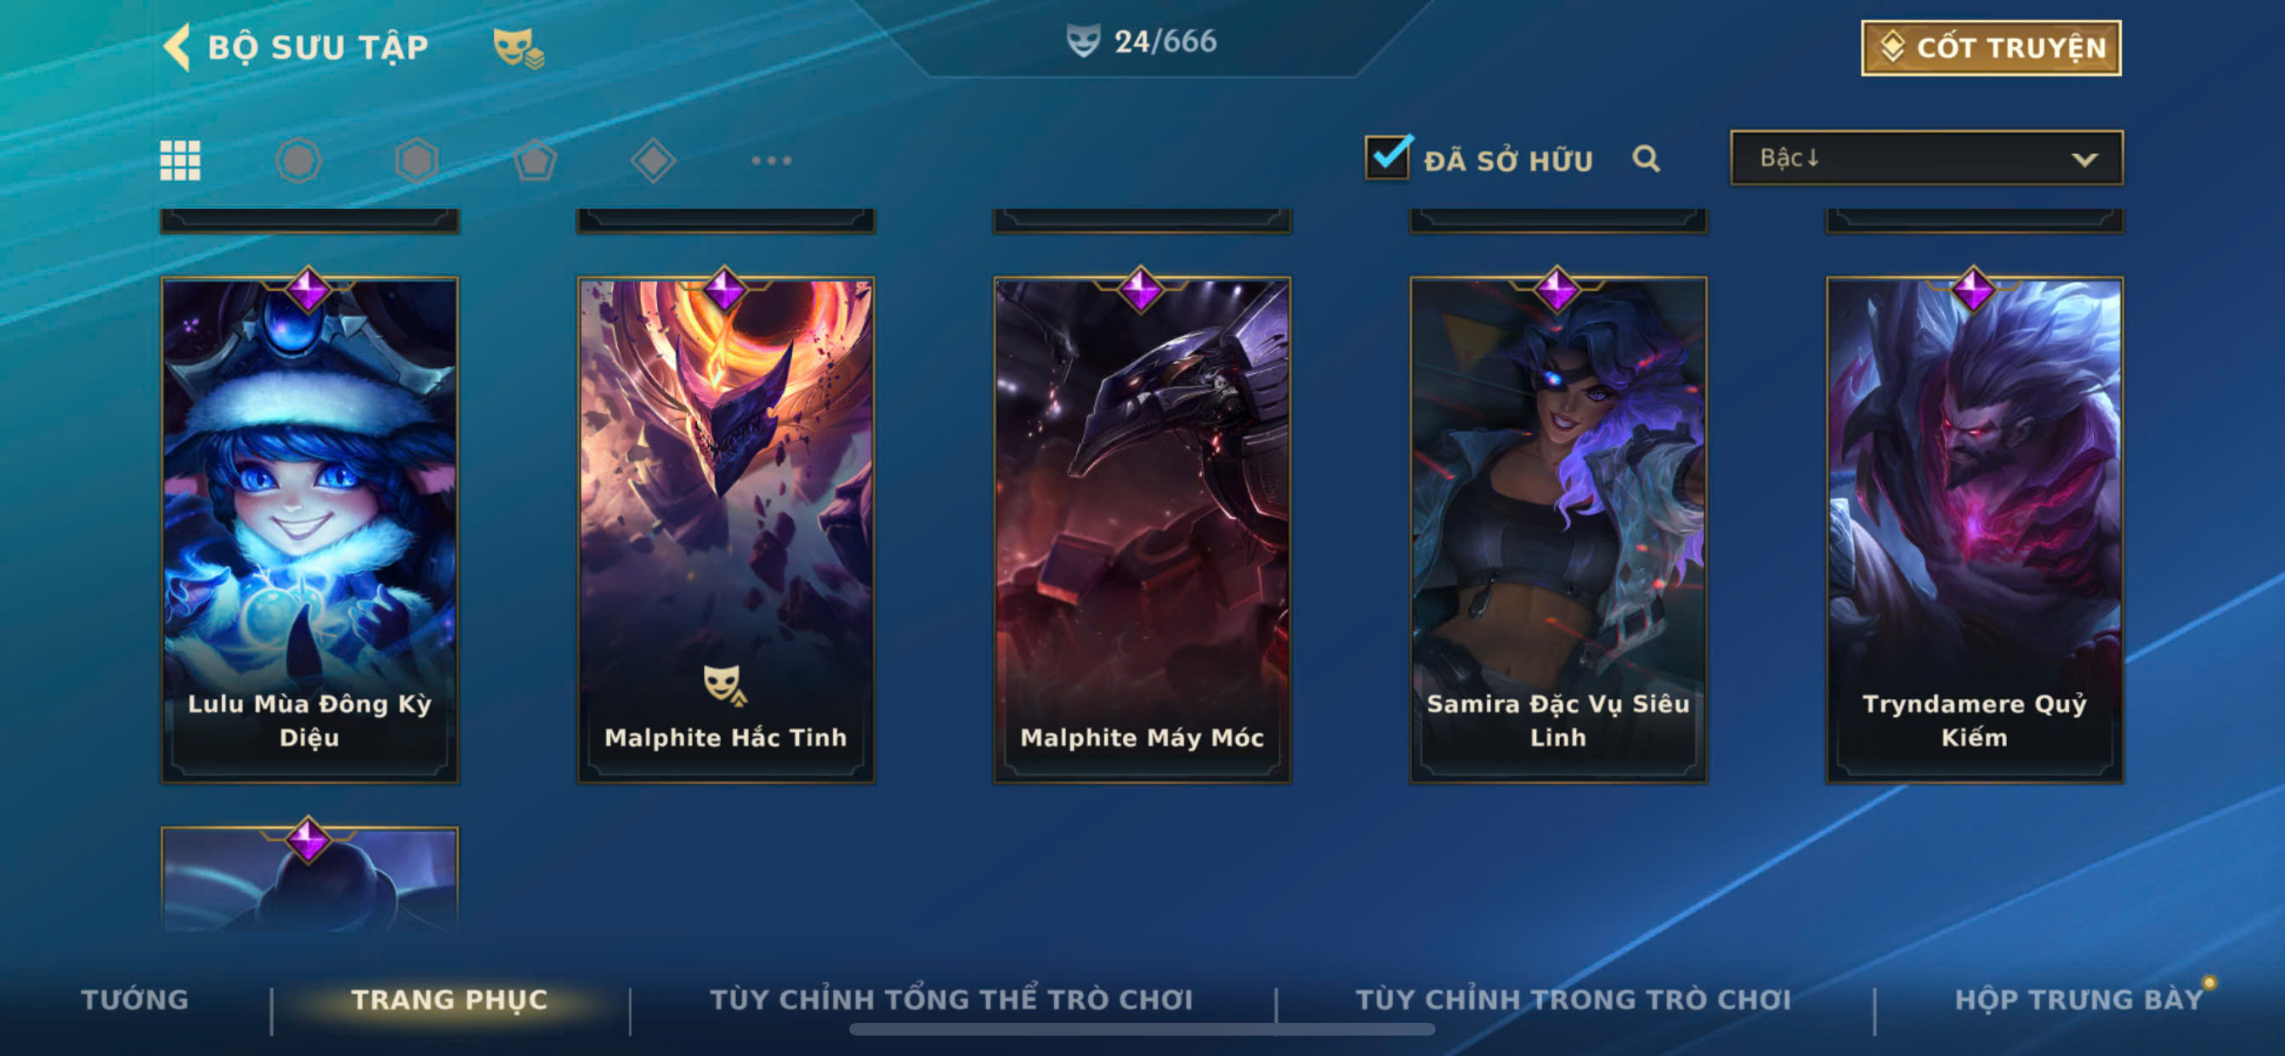Open the gold mask coins icon

pyautogui.click(x=518, y=48)
